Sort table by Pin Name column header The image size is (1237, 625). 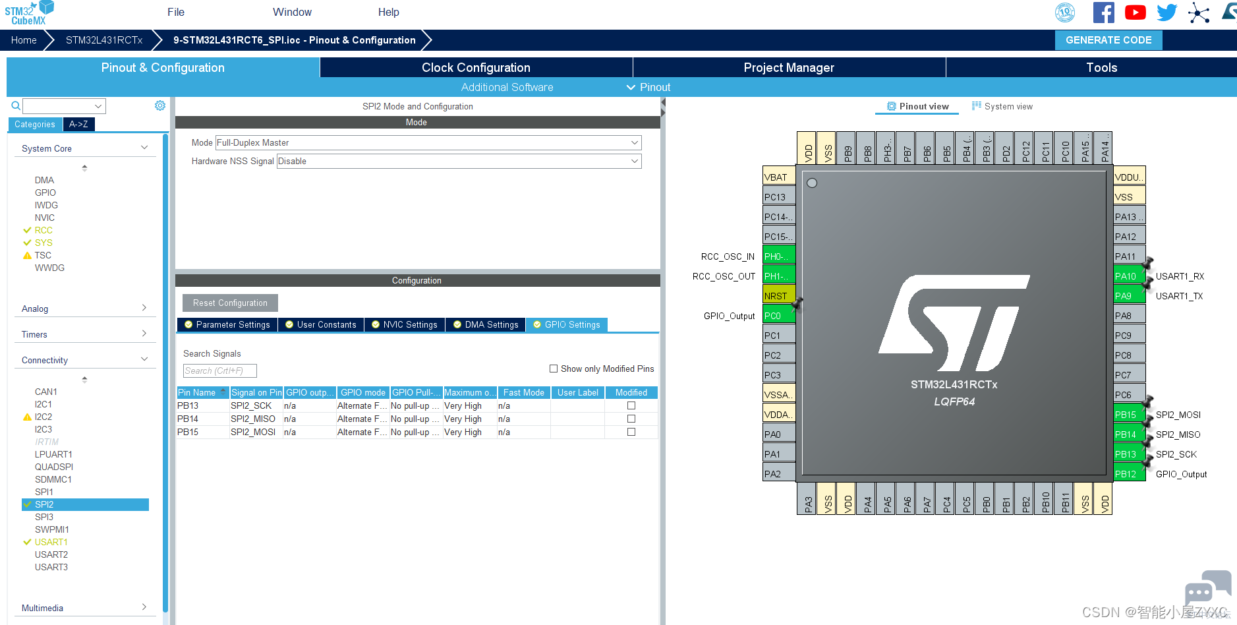coord(202,392)
